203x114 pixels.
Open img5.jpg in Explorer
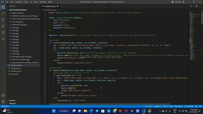[x=15, y=39]
